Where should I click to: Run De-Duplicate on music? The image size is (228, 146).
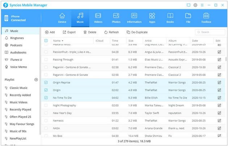(x=137, y=32)
